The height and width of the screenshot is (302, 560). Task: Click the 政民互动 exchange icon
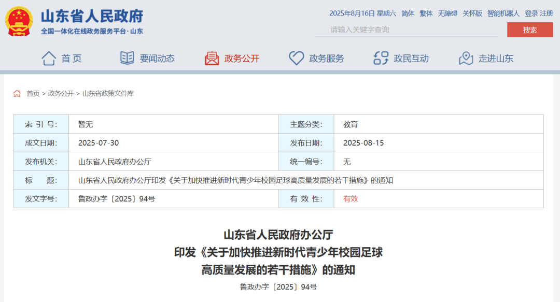click(x=381, y=59)
